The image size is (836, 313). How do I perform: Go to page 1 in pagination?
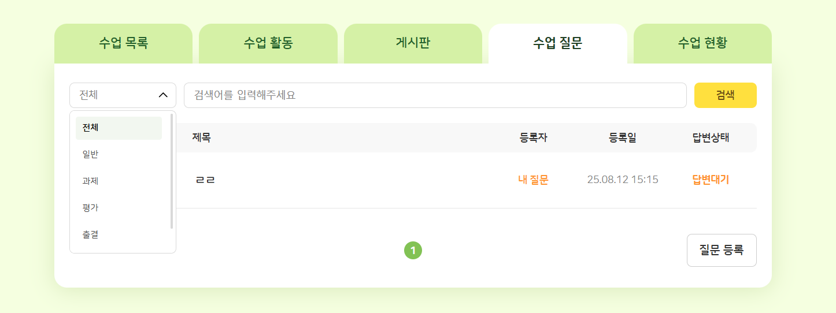click(x=413, y=251)
